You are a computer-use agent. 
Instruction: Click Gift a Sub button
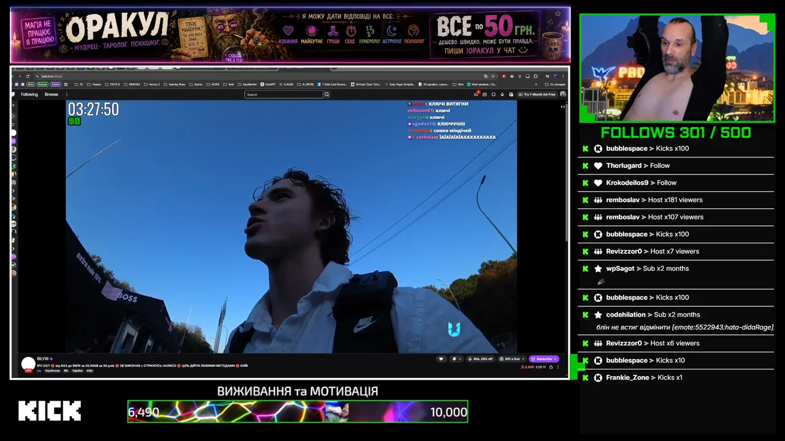[x=511, y=359]
